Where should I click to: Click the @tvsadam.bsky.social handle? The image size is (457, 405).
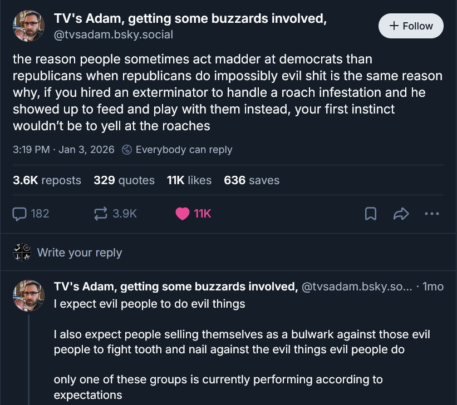113,34
